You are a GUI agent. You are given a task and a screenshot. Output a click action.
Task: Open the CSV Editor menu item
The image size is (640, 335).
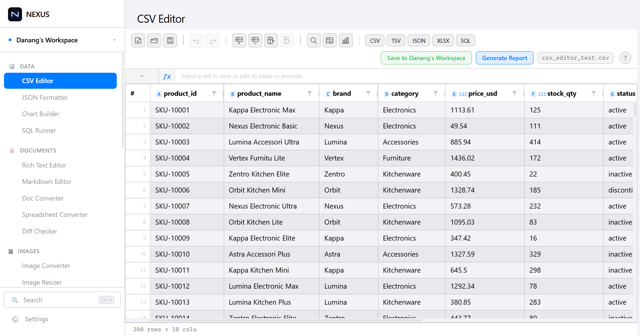[x=60, y=81]
